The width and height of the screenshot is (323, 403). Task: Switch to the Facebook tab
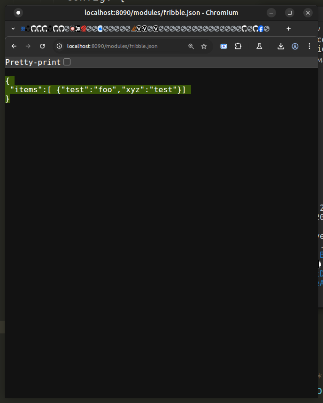261,29
